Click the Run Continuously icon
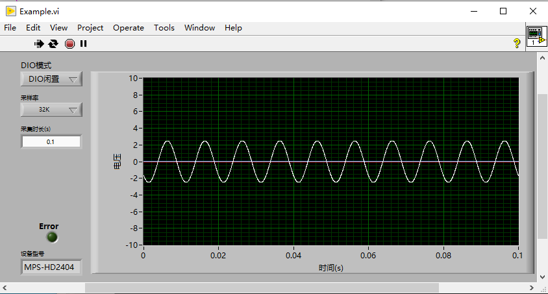The image size is (548, 294). (53, 43)
